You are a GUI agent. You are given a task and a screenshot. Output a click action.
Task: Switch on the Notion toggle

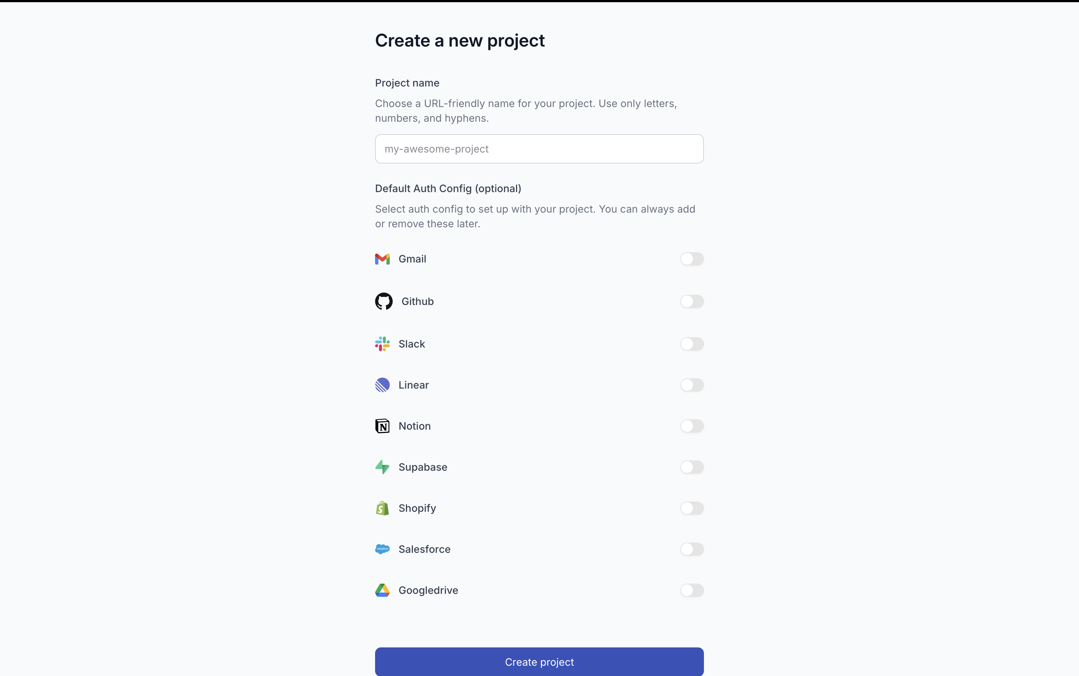tap(691, 426)
